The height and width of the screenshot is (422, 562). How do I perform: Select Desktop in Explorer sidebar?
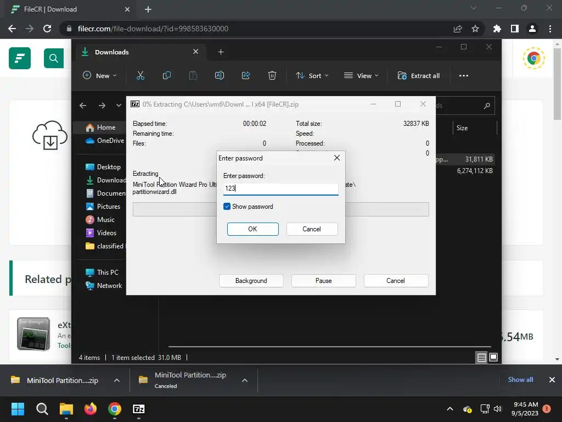click(103, 167)
